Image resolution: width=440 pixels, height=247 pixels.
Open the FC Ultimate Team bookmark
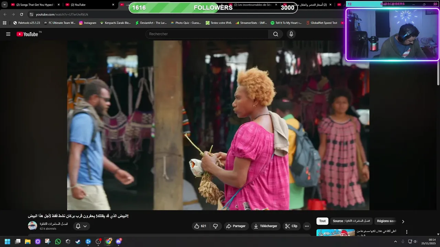tap(59, 23)
